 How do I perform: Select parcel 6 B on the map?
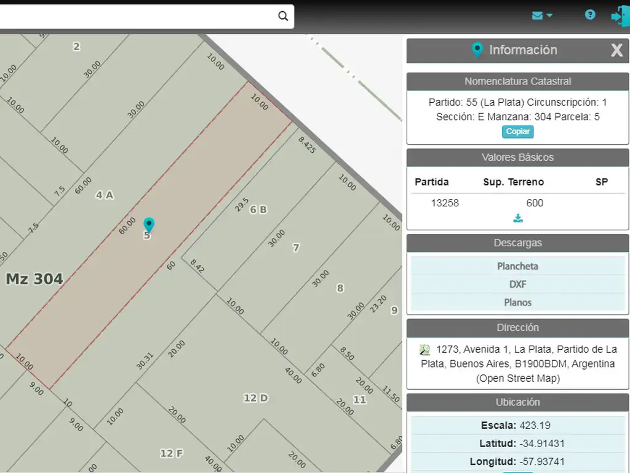point(258,209)
